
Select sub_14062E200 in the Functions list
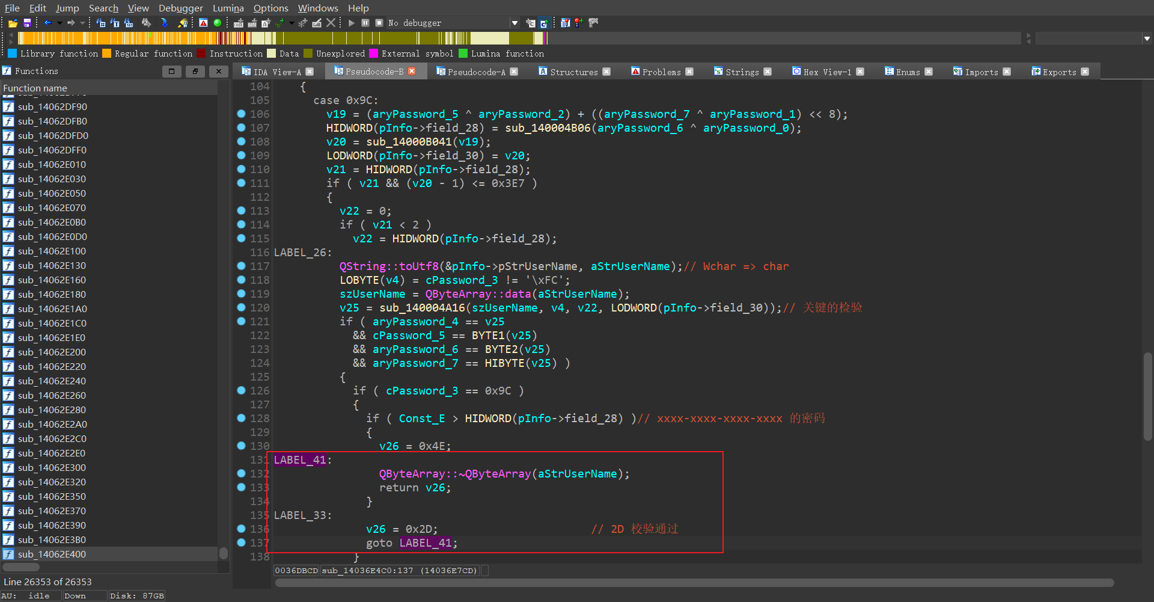click(x=52, y=352)
